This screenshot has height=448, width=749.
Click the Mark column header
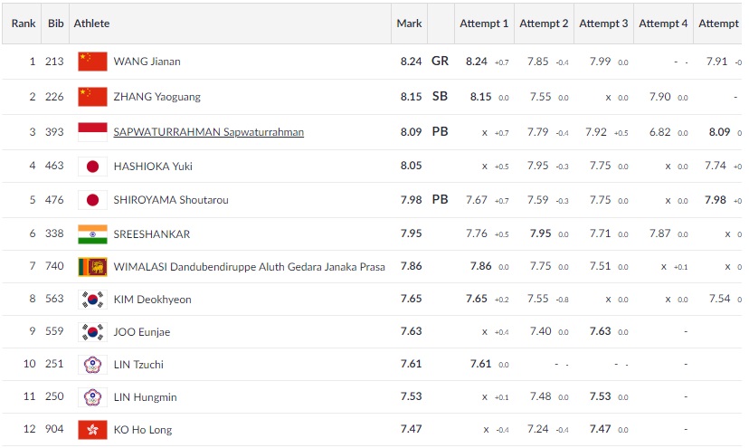(409, 24)
